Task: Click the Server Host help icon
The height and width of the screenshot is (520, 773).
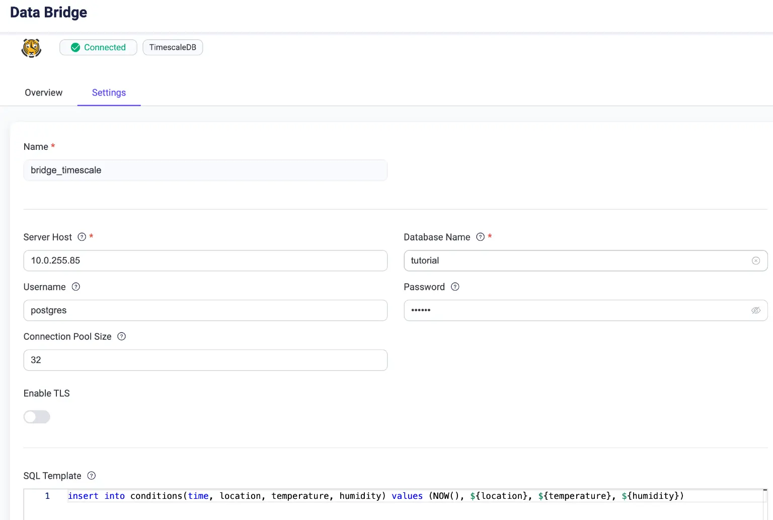Action: click(x=82, y=237)
